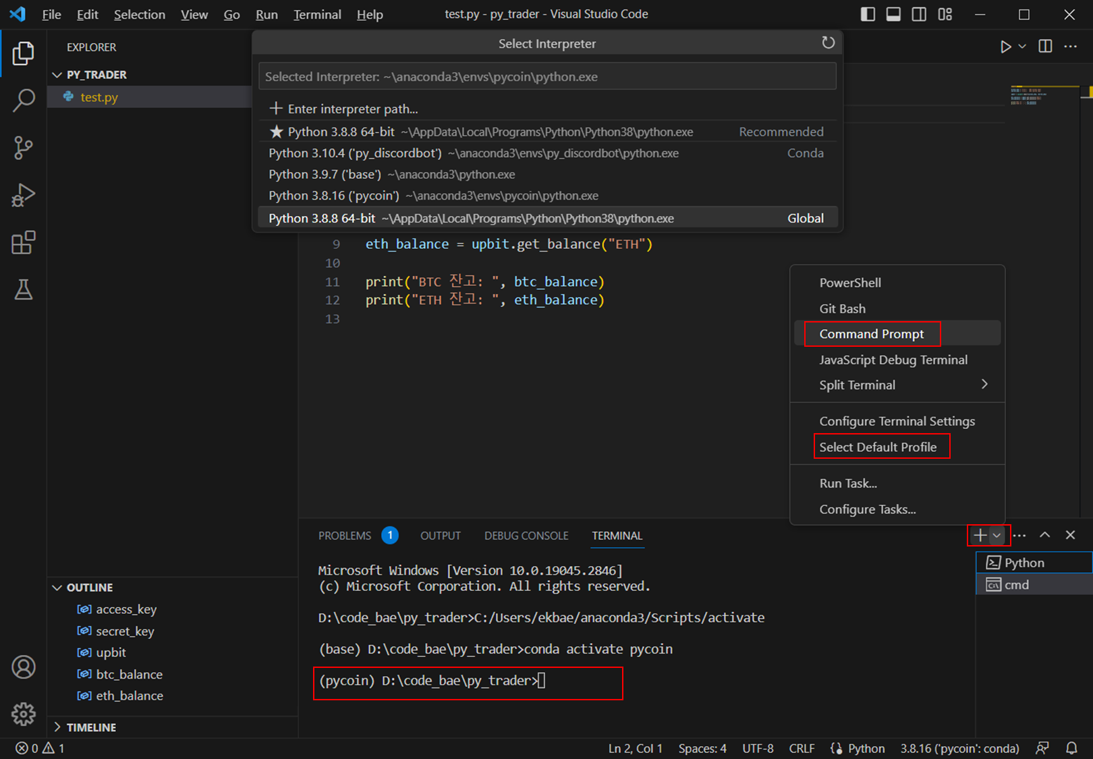Open test.py in the explorer
This screenshot has width=1093, height=759.
coord(149,97)
